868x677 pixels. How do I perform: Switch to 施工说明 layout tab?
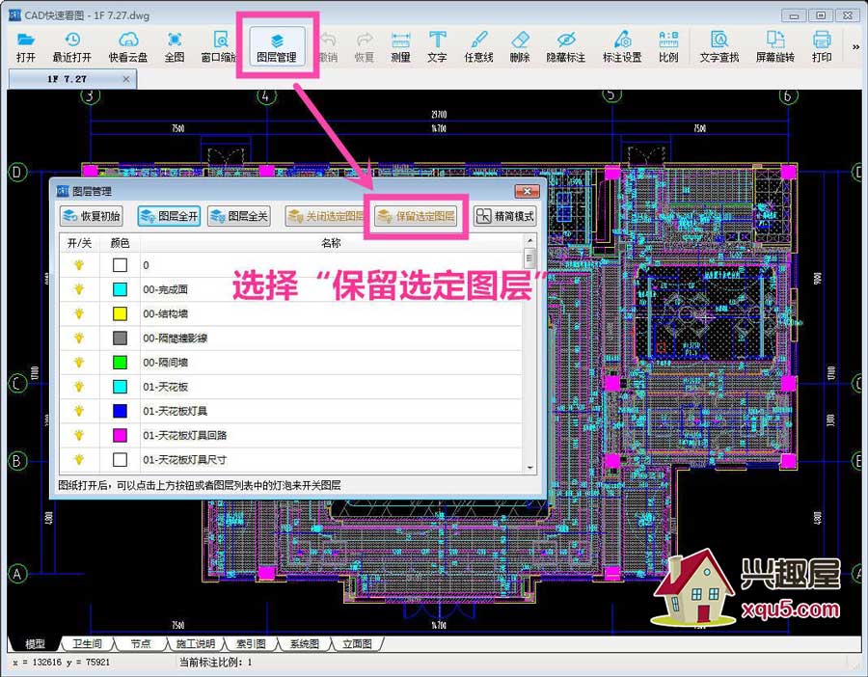tap(195, 644)
